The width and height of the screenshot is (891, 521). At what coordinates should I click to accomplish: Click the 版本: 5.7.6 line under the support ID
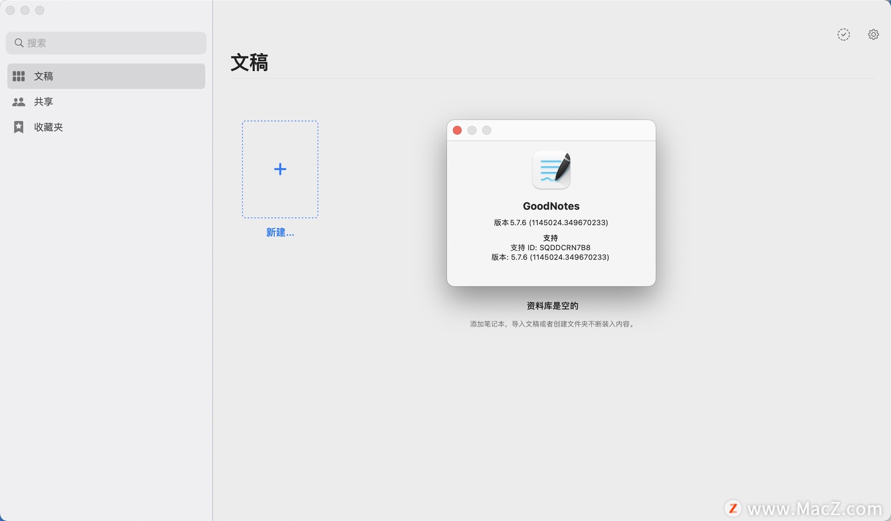pos(550,257)
